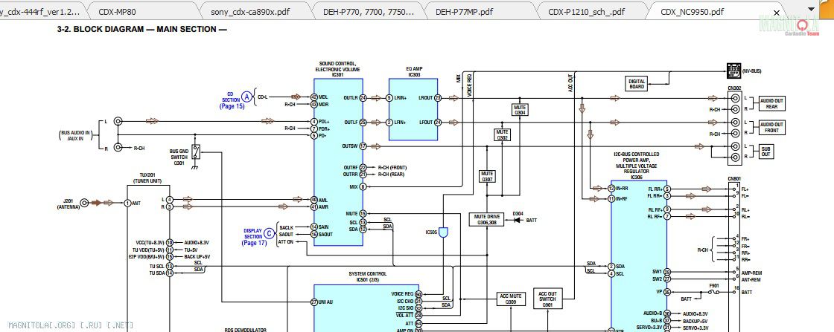This screenshot has width=834, height=332.
Task: Click the 'ANT-REM' output label
Action: (751, 279)
